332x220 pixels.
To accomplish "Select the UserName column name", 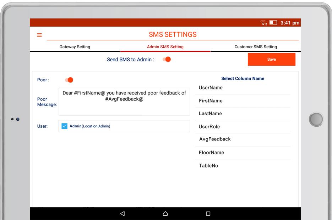I will tap(211, 88).
